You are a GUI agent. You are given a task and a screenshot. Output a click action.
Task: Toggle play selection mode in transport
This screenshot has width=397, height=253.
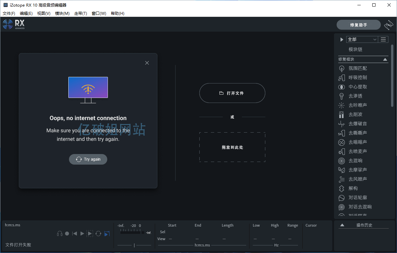[90, 234]
